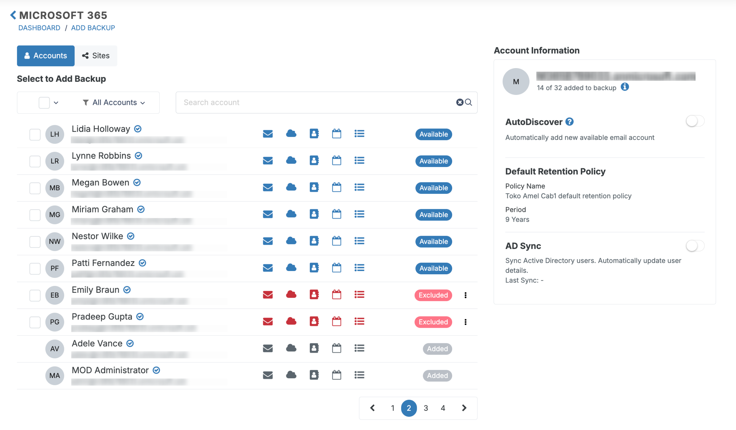
Task: Click Lynne Robbins's calendar icon
Action: (x=336, y=160)
